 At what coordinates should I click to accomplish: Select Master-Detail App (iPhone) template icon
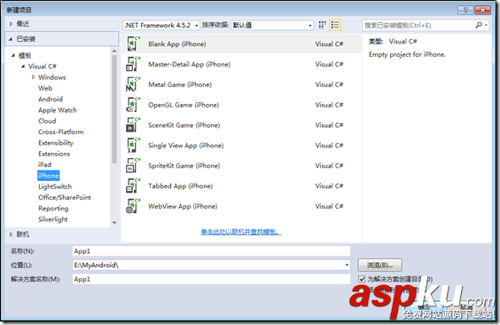(x=133, y=64)
